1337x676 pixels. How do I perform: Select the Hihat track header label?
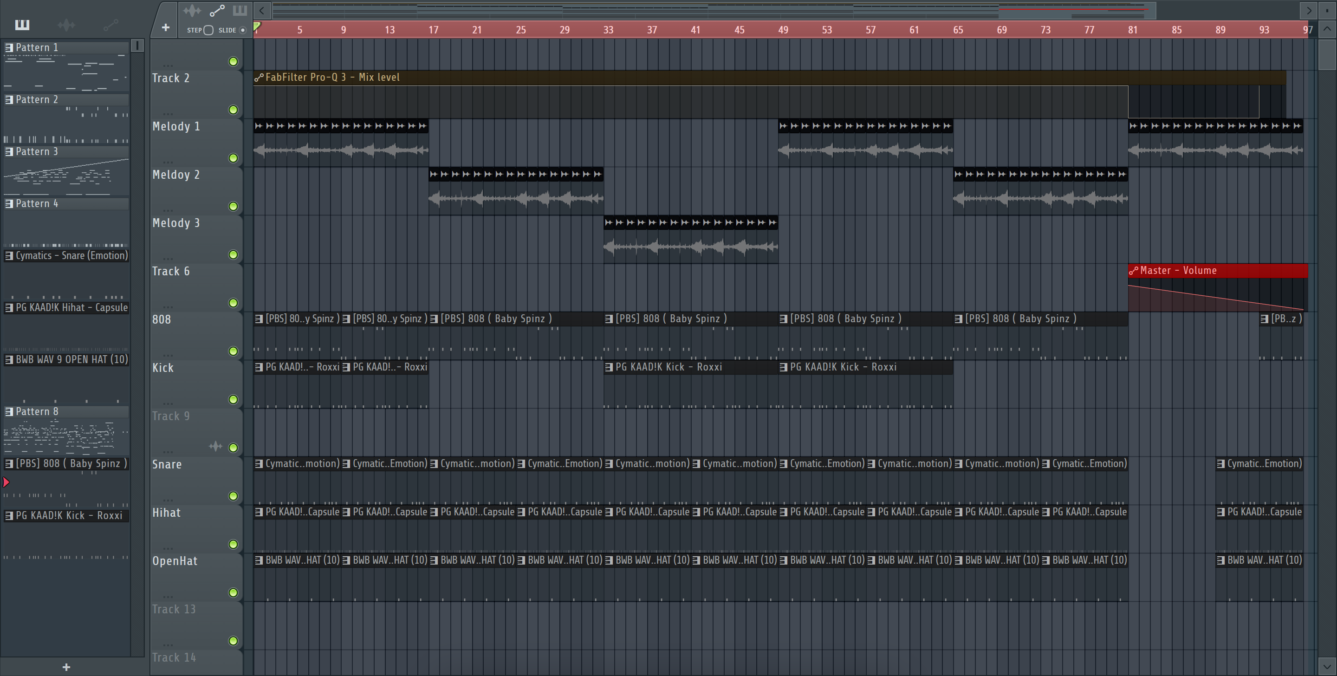[166, 513]
